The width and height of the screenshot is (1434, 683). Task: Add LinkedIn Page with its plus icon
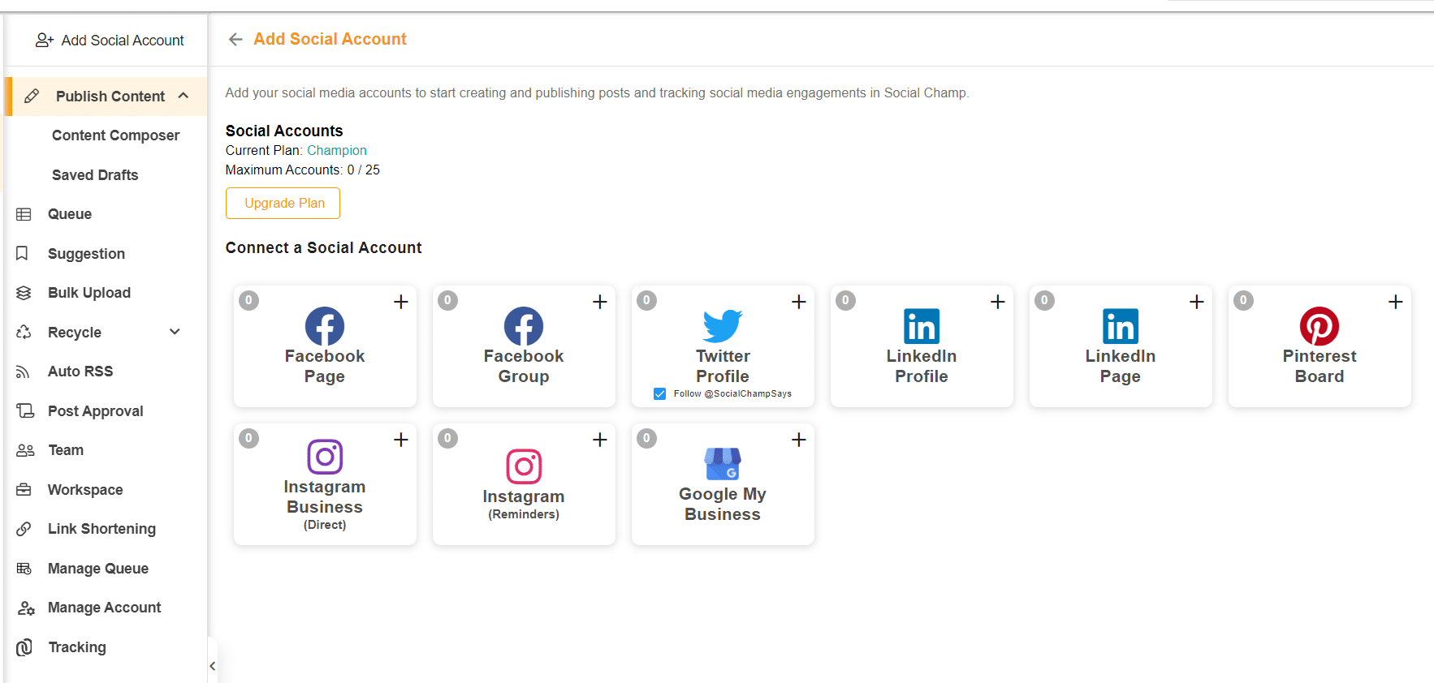(1197, 302)
